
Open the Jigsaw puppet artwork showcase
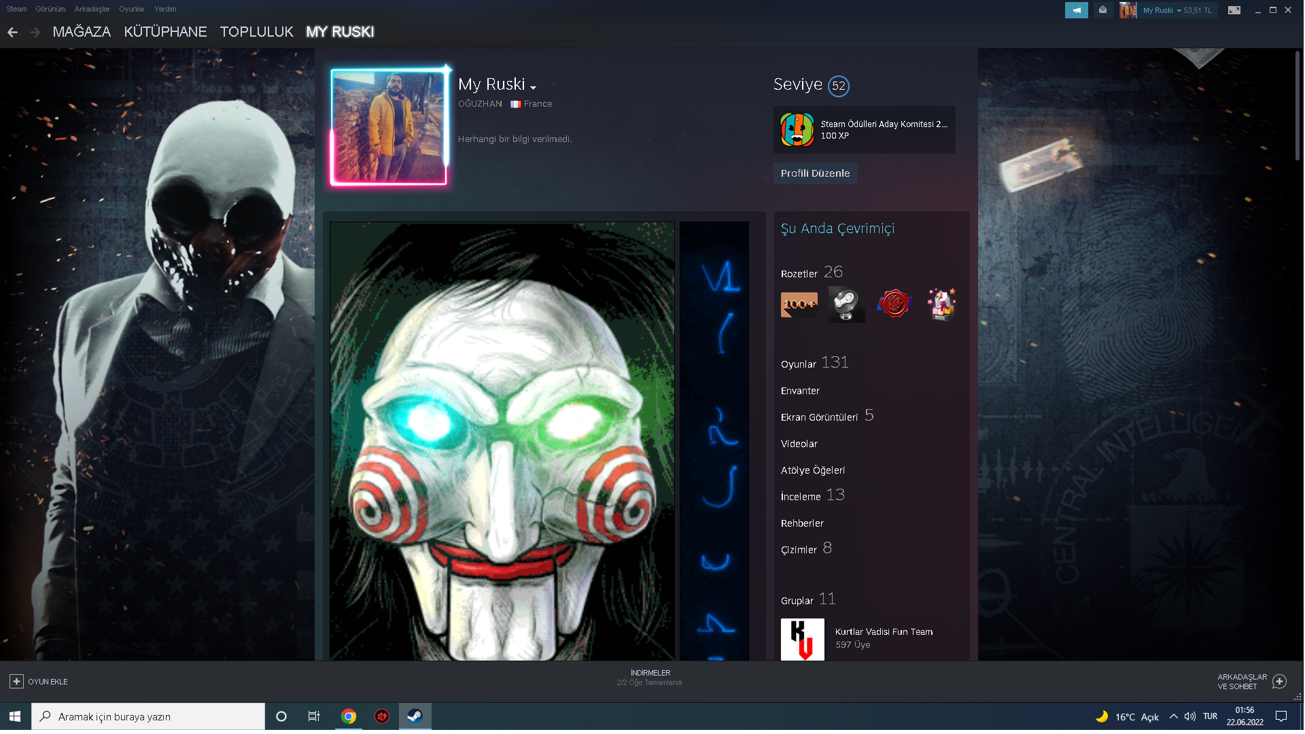coord(502,441)
